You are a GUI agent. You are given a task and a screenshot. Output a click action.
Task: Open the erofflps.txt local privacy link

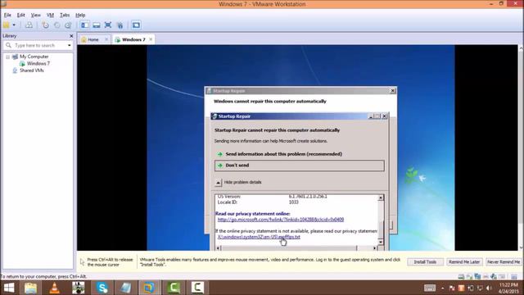[259, 237]
